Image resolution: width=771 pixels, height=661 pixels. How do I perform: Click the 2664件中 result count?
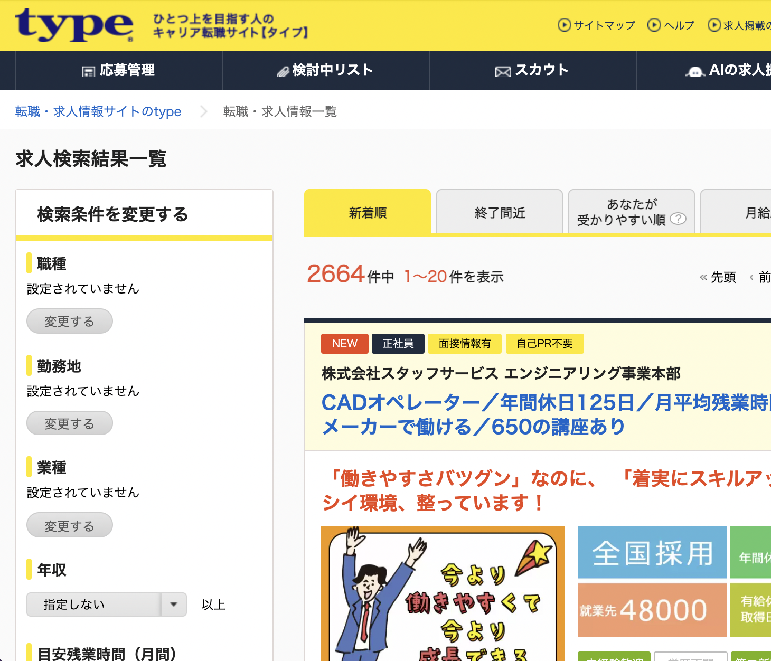351,275
